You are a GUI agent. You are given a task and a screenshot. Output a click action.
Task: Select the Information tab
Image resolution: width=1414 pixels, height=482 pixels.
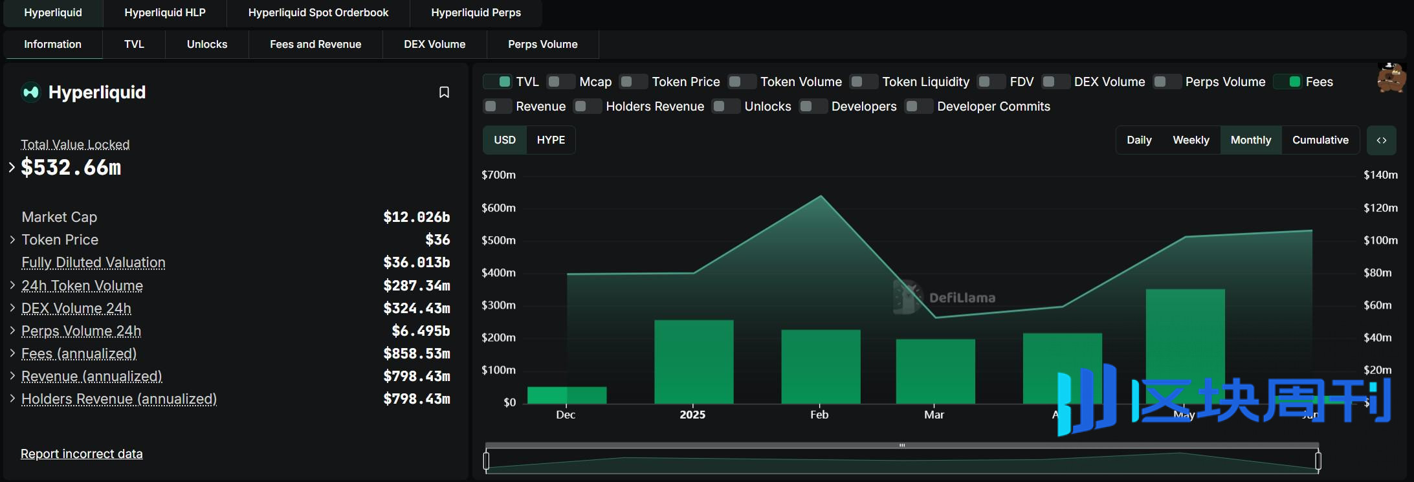pyautogui.click(x=53, y=45)
